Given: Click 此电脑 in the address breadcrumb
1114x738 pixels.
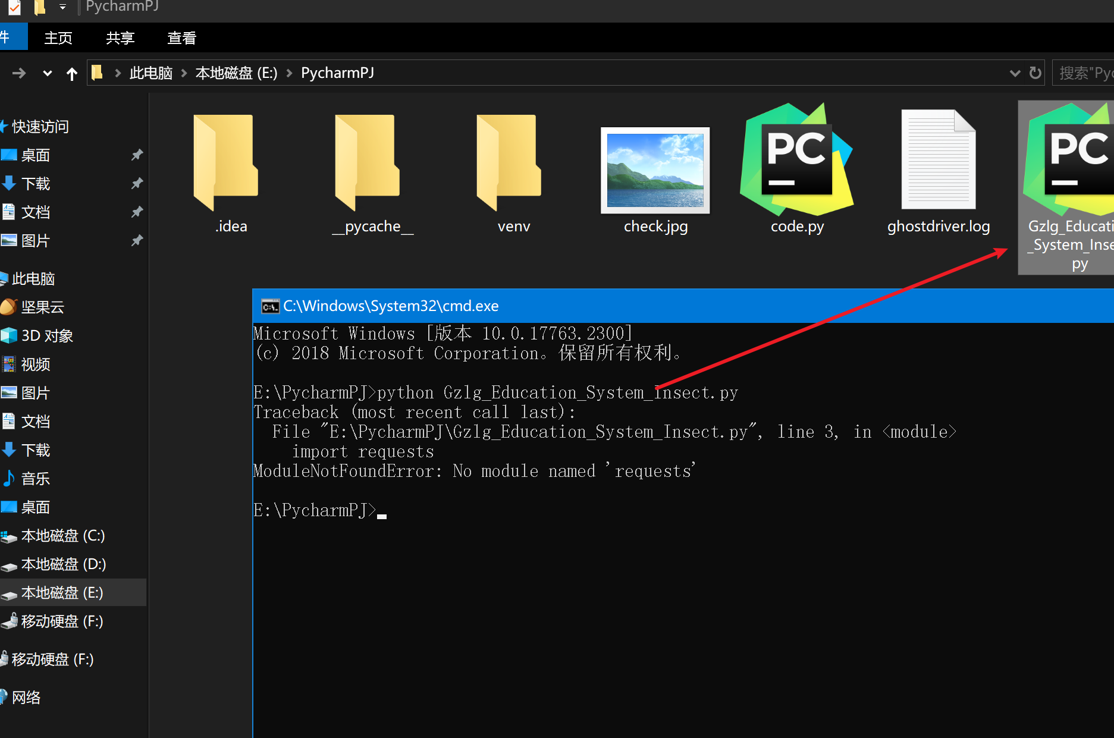Looking at the screenshot, I should [x=151, y=73].
